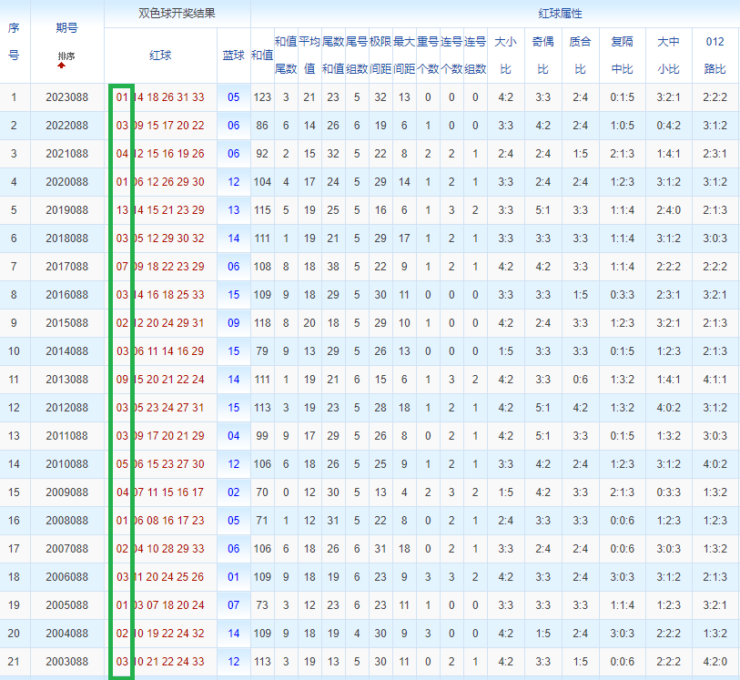Click the 蓝球 column header
Image resolution: width=740 pixels, height=680 pixels.
coord(234,56)
